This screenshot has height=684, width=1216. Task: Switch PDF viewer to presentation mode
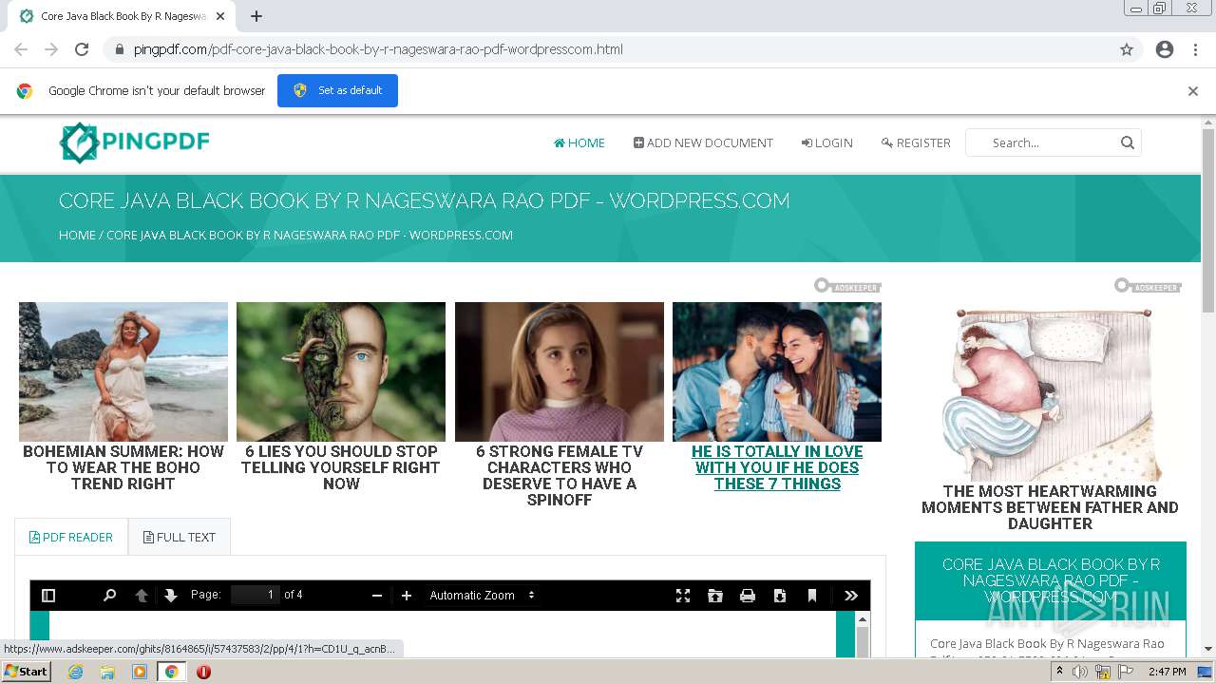683,596
